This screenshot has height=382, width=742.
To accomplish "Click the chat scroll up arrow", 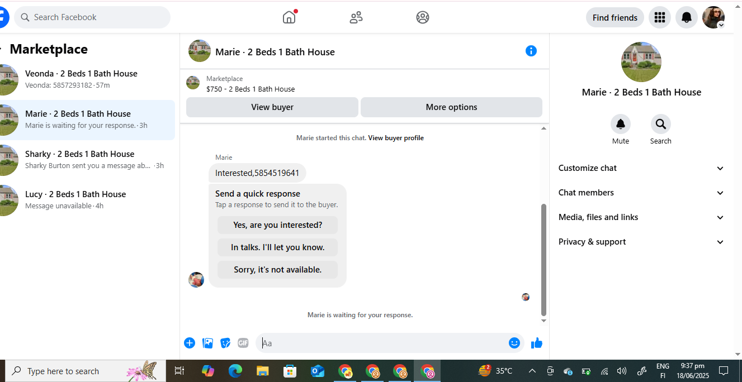I will click(x=543, y=128).
